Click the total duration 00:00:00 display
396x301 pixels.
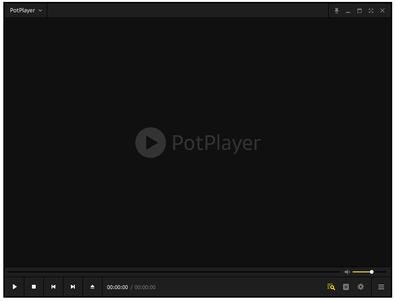[145, 287]
